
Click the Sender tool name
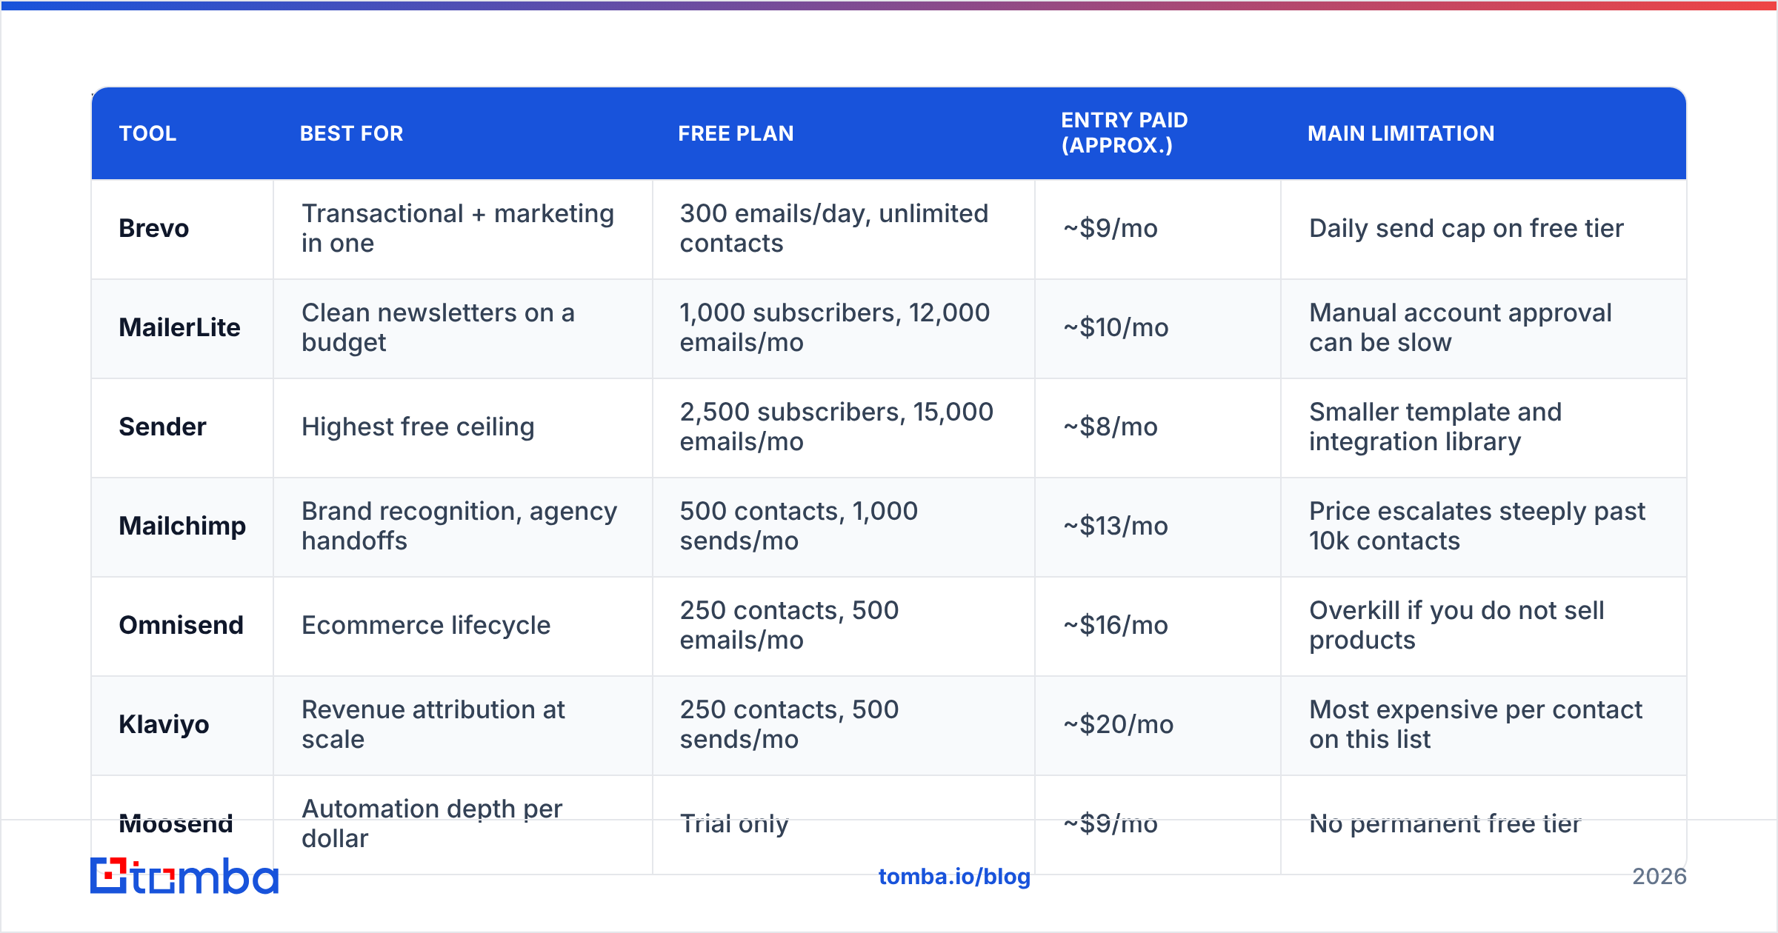(163, 427)
